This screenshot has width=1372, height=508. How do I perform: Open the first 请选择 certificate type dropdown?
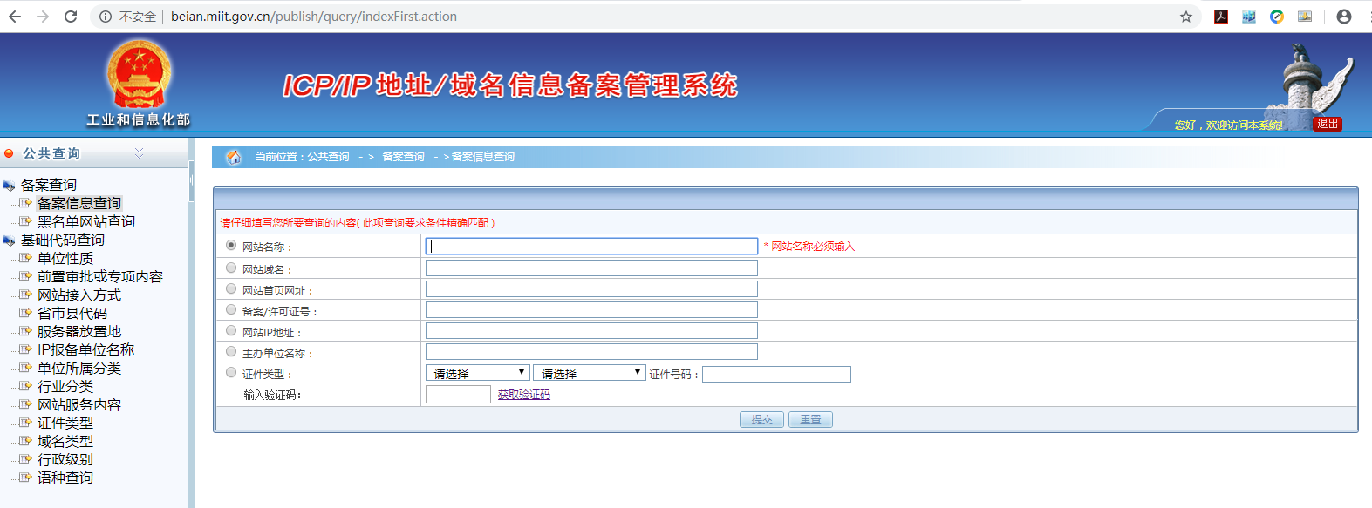coord(477,373)
